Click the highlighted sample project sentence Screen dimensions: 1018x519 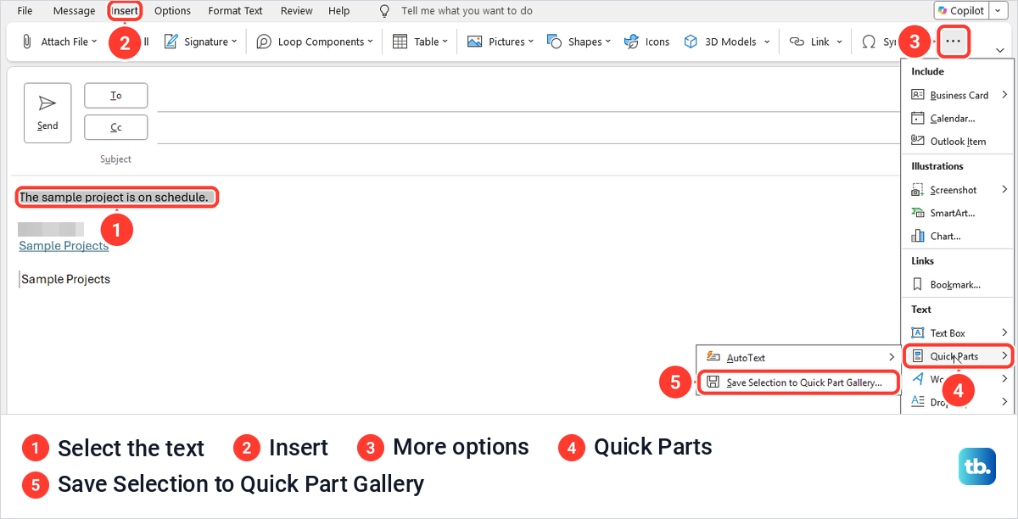click(114, 198)
